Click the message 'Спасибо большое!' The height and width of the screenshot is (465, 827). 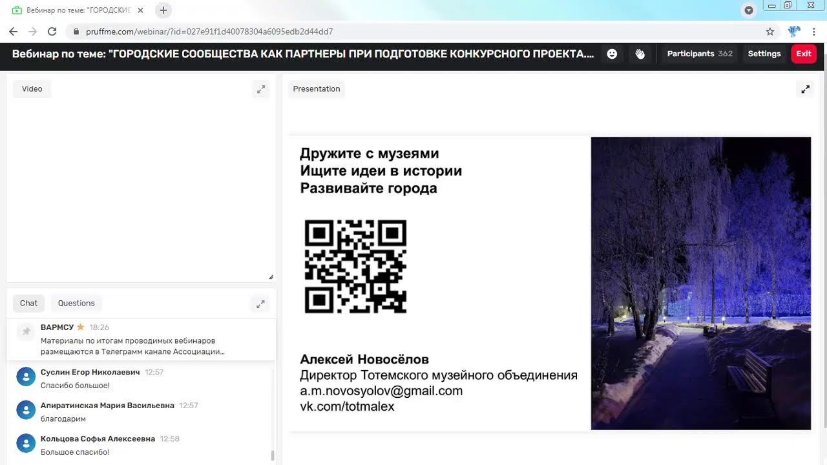75,386
